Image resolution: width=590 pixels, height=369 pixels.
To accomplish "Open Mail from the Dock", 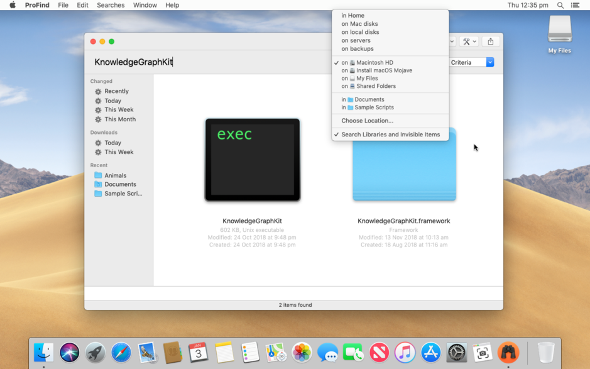I will pyautogui.click(x=147, y=353).
